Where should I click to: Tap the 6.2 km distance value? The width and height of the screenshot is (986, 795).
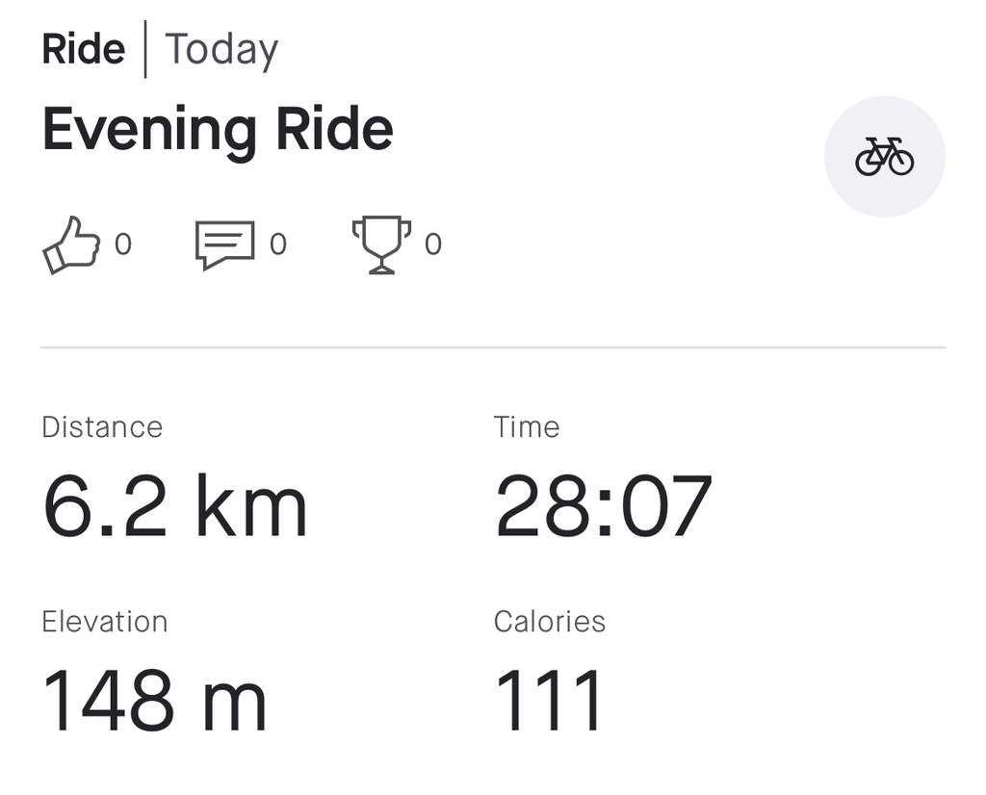175,506
